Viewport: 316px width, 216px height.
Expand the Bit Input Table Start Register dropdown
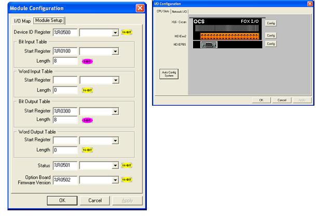pos(115,52)
